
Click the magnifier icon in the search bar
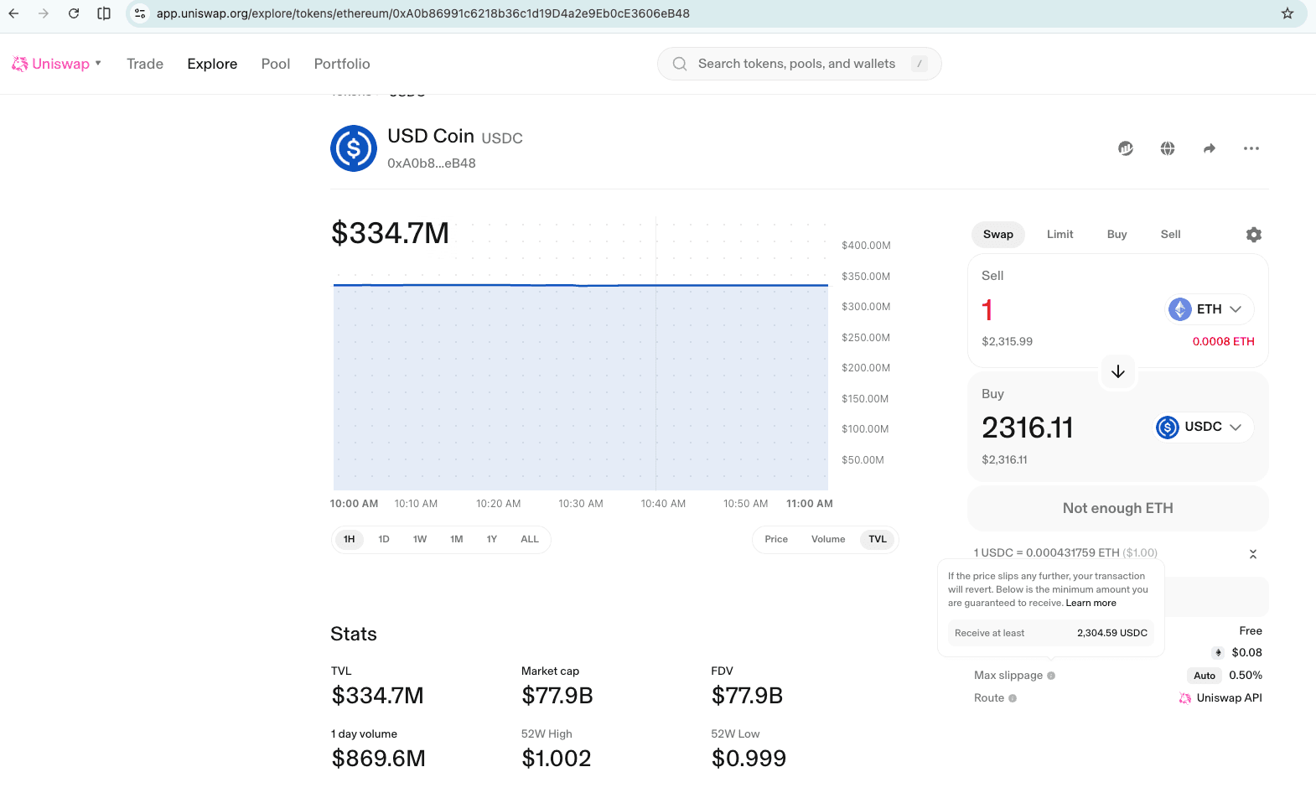coord(680,64)
